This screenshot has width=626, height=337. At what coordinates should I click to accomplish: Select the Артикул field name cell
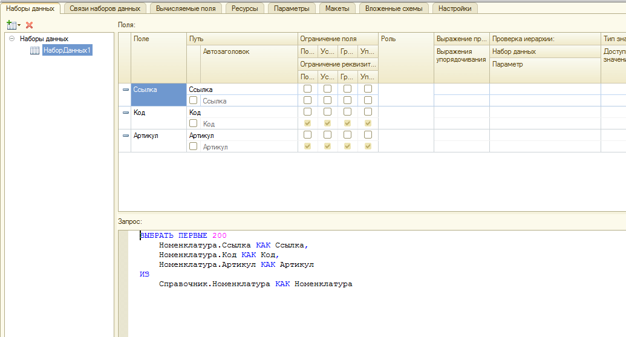146,136
